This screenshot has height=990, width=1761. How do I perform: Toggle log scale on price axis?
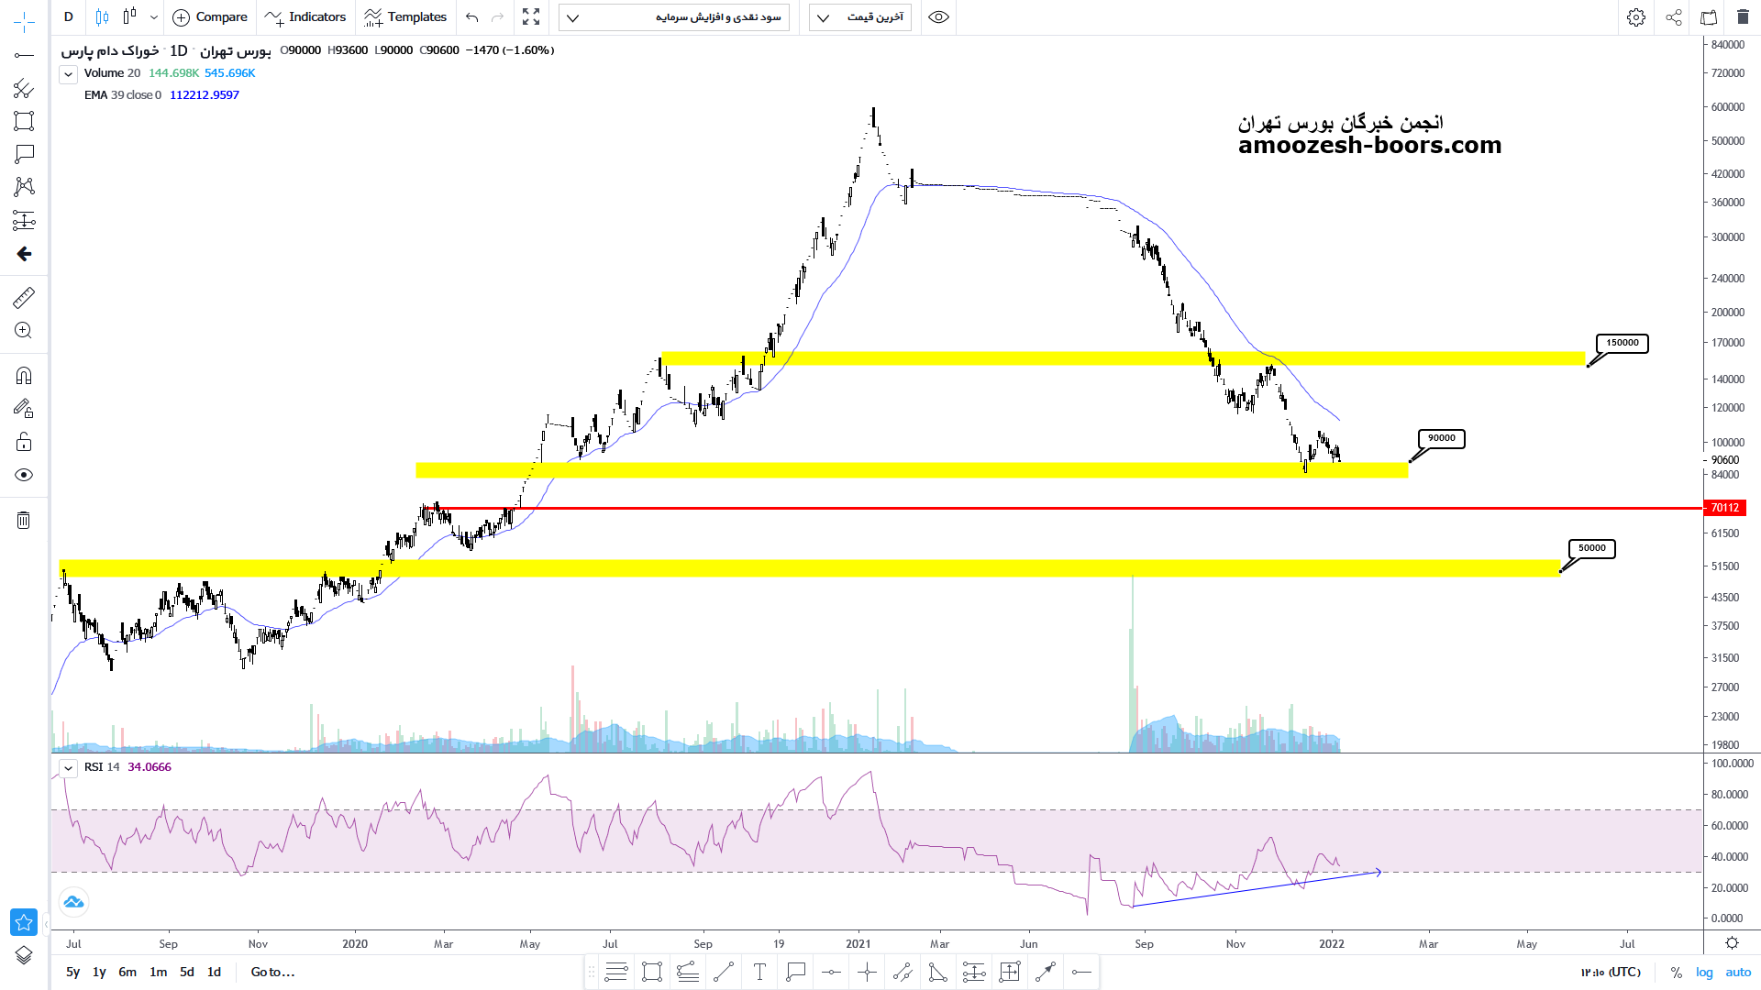1704,972
